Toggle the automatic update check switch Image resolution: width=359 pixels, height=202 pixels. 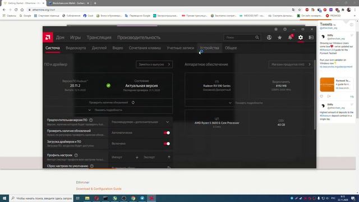pos(167,133)
